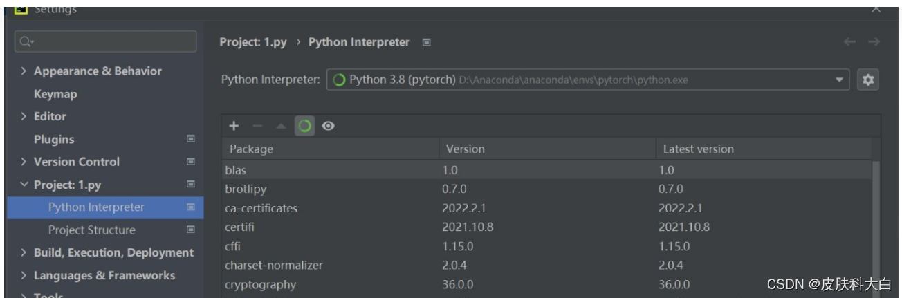The width and height of the screenshot is (902, 298).
Task: Click the back navigation arrow
Action: pyautogui.click(x=849, y=43)
